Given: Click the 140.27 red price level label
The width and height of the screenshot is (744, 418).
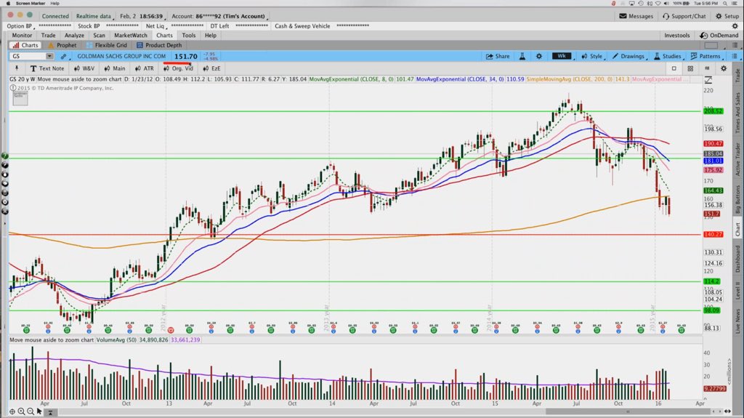Looking at the screenshot, I should tap(713, 235).
